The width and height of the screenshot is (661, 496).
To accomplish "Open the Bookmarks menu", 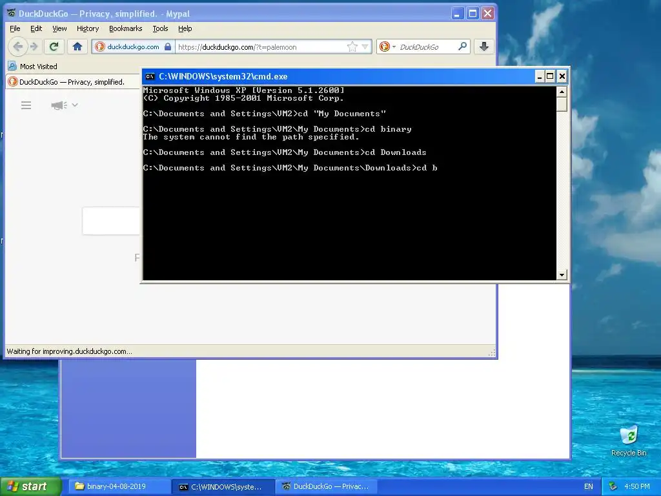I will pyautogui.click(x=126, y=28).
